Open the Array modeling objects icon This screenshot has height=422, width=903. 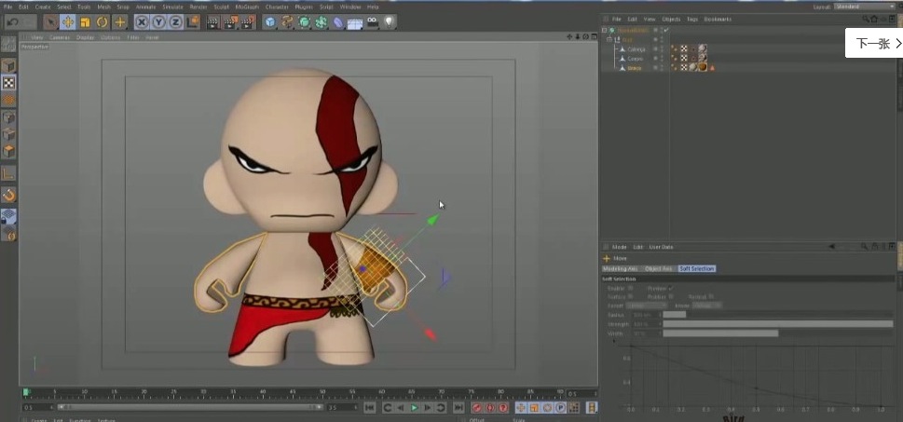pyautogui.click(x=322, y=22)
